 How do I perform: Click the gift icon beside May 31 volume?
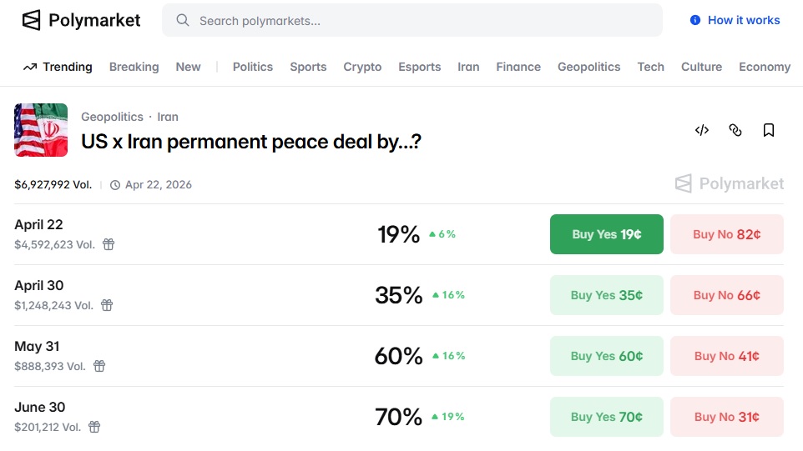99,366
